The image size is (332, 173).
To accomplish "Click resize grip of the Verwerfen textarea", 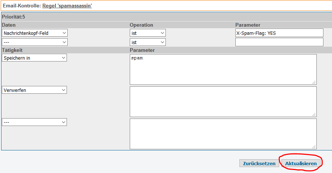I will [314, 114].
